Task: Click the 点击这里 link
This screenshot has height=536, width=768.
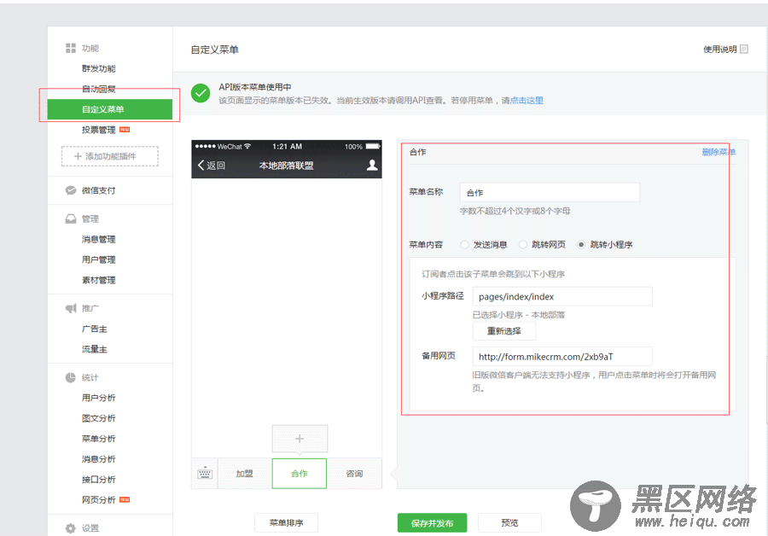Action: click(x=527, y=101)
